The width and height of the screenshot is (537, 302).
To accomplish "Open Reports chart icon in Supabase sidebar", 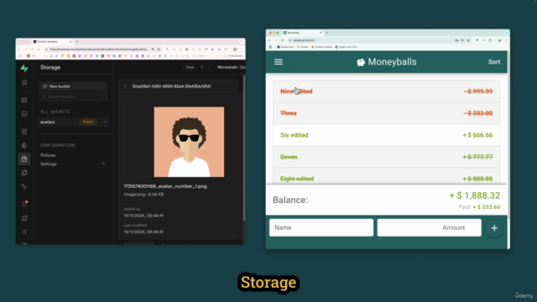I will (x=24, y=218).
